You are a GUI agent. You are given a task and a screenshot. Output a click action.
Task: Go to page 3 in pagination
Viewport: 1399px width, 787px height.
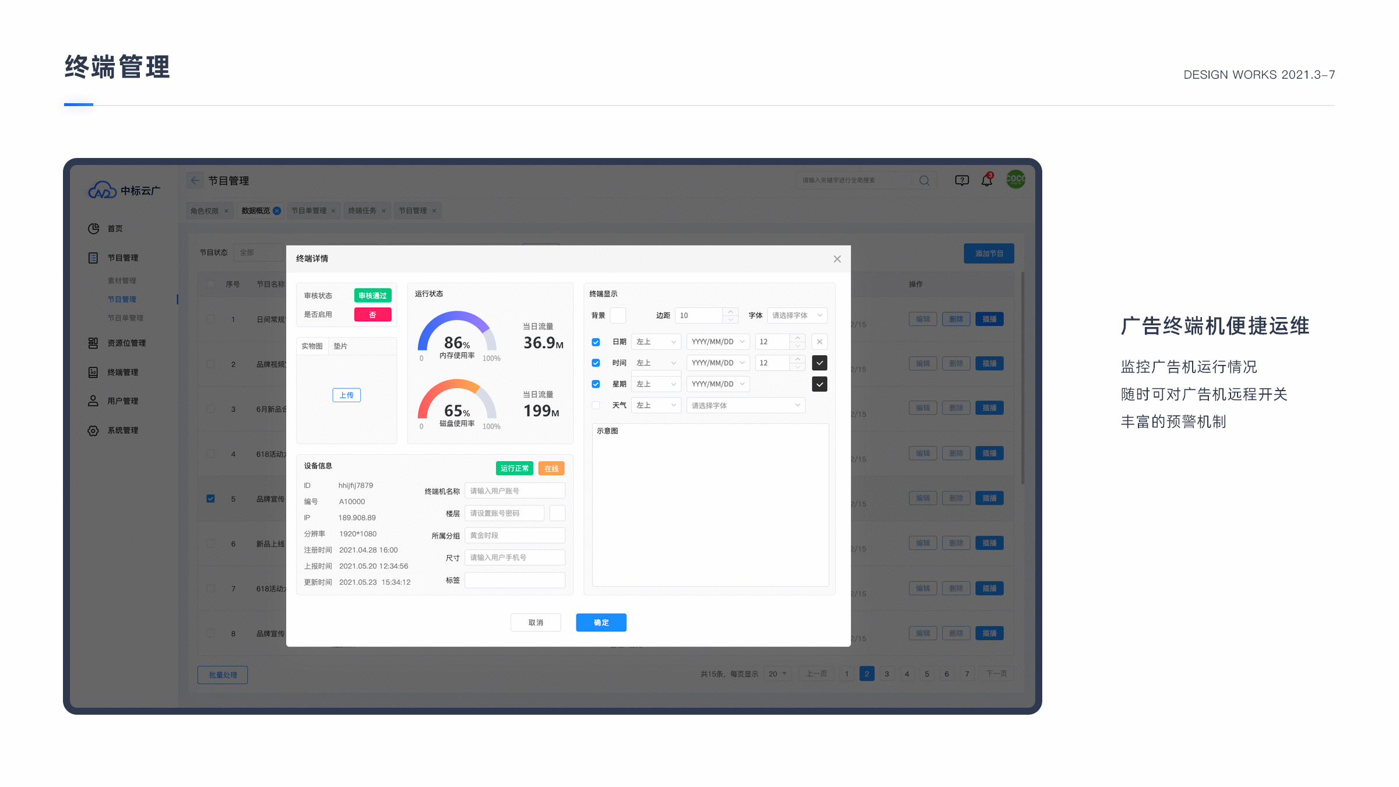887,674
